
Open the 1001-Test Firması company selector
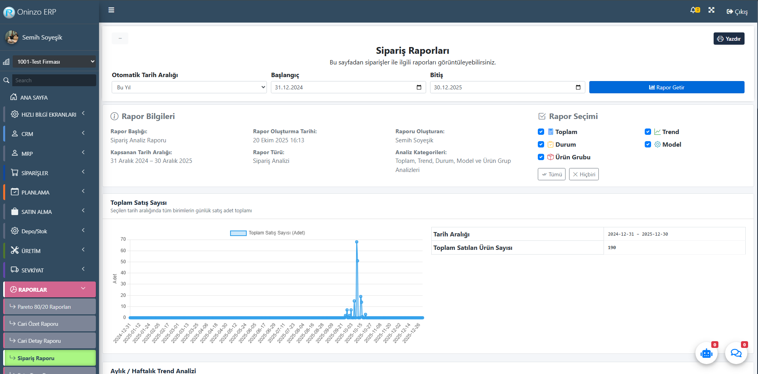(x=54, y=62)
